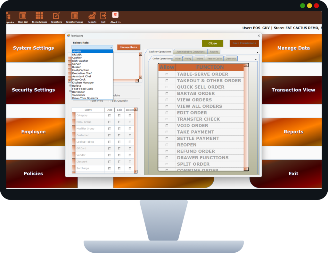This screenshot has width=328, height=253.
Task: Collapse the Select Role combo box arrow
Action: pos(111,47)
